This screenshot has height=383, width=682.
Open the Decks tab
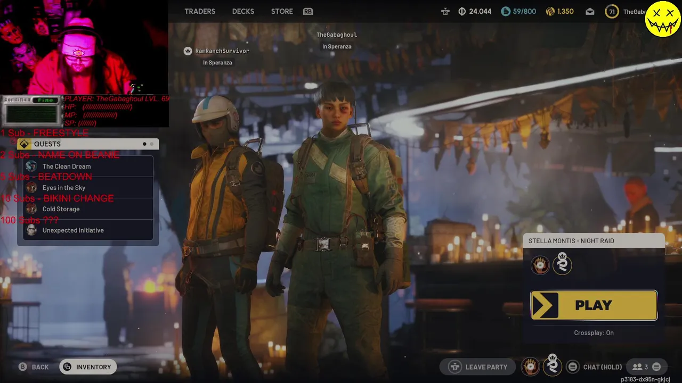pos(243,11)
